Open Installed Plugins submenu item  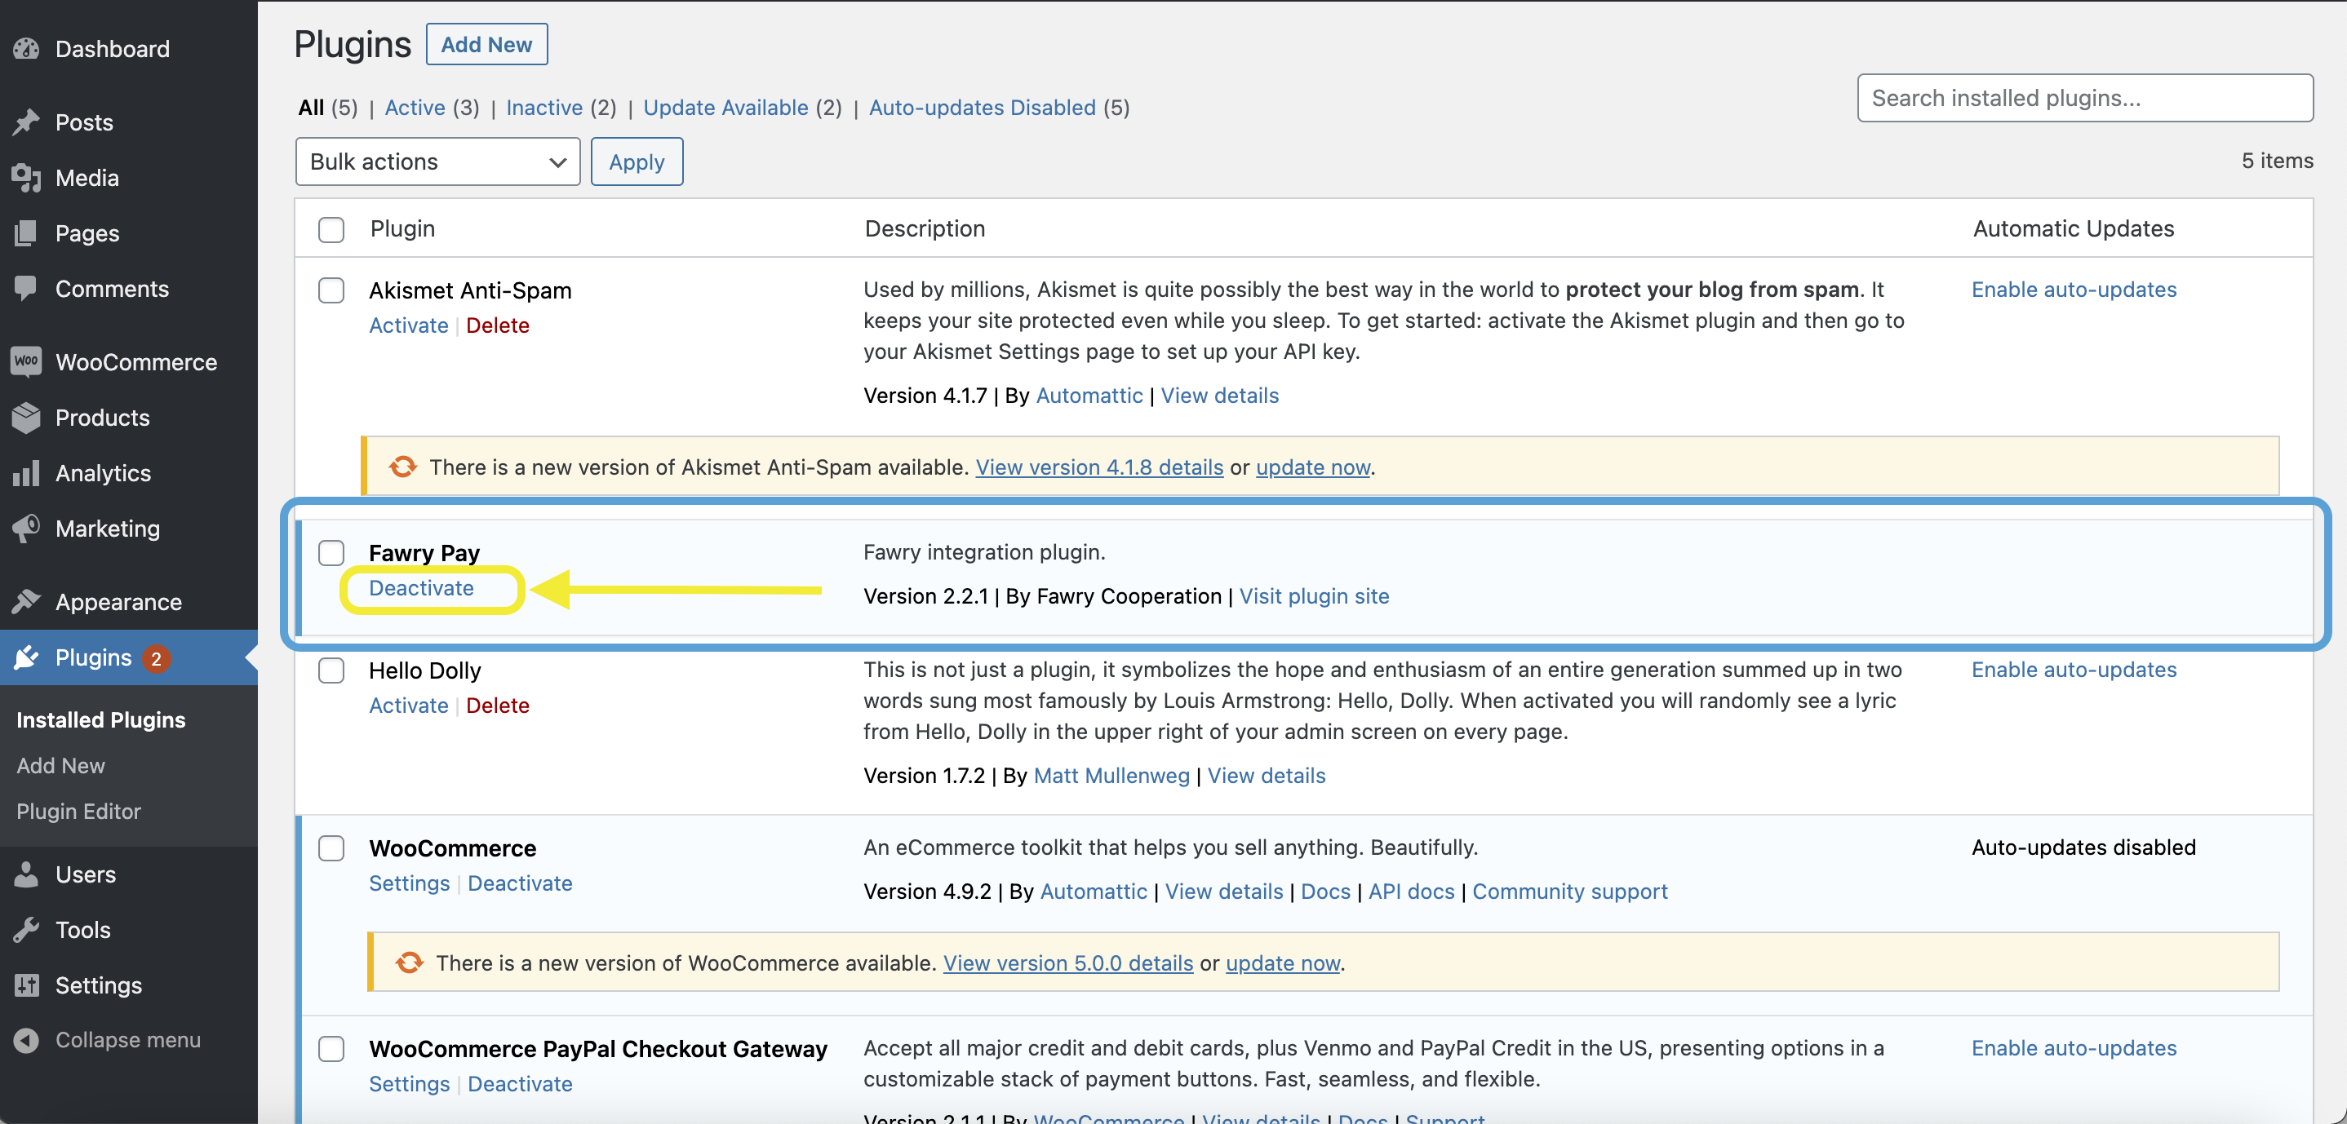click(x=100, y=719)
